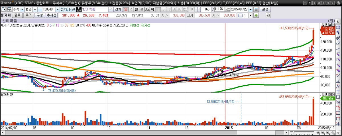The image size is (342, 136).
Task: Select the angle line drawing tool
Action: tap(338, 81)
